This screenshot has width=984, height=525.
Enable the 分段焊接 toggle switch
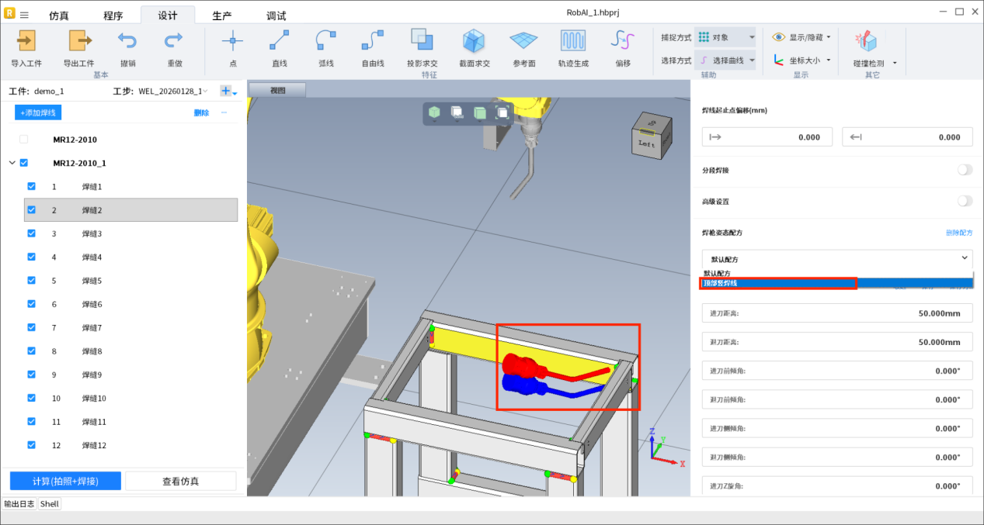click(964, 170)
